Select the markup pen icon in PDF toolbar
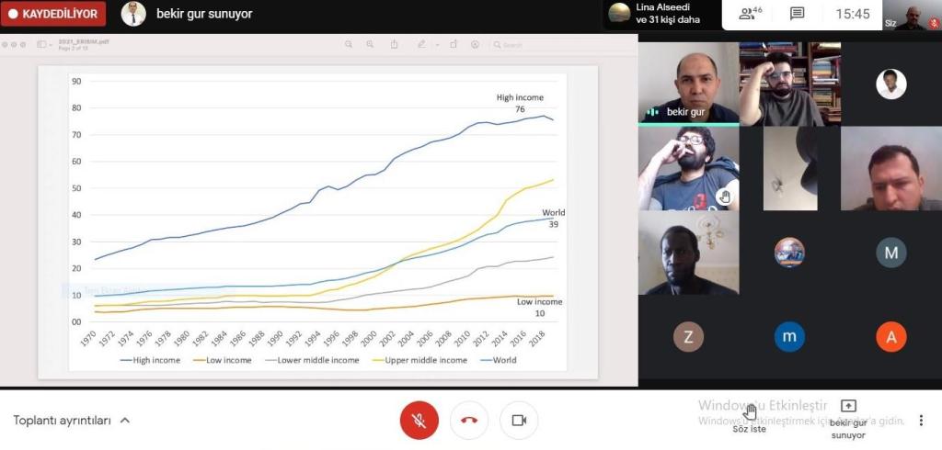The image size is (942, 450). point(421,44)
